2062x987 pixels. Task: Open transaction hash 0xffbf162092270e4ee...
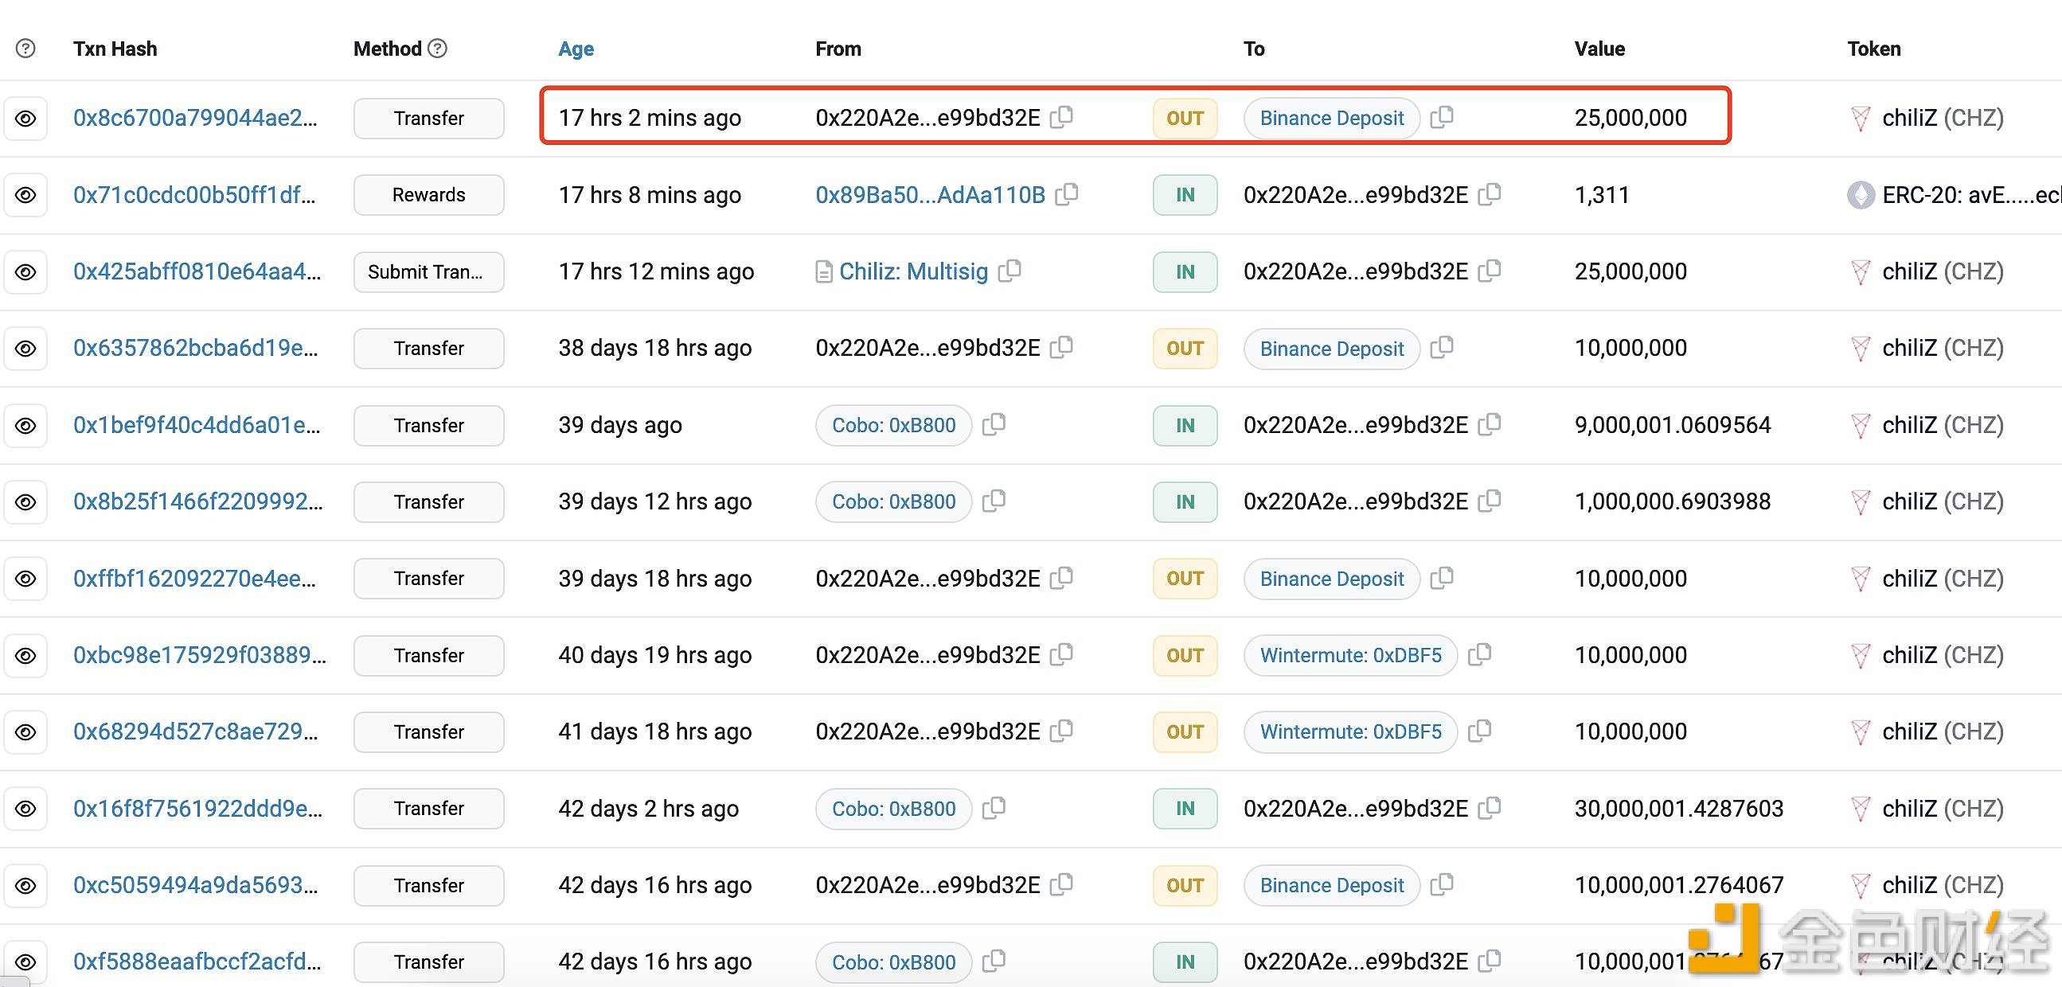[x=194, y=579]
